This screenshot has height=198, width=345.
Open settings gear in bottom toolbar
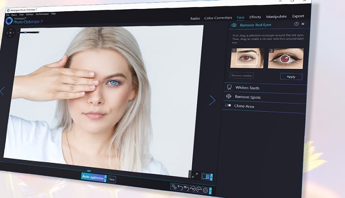point(205,190)
